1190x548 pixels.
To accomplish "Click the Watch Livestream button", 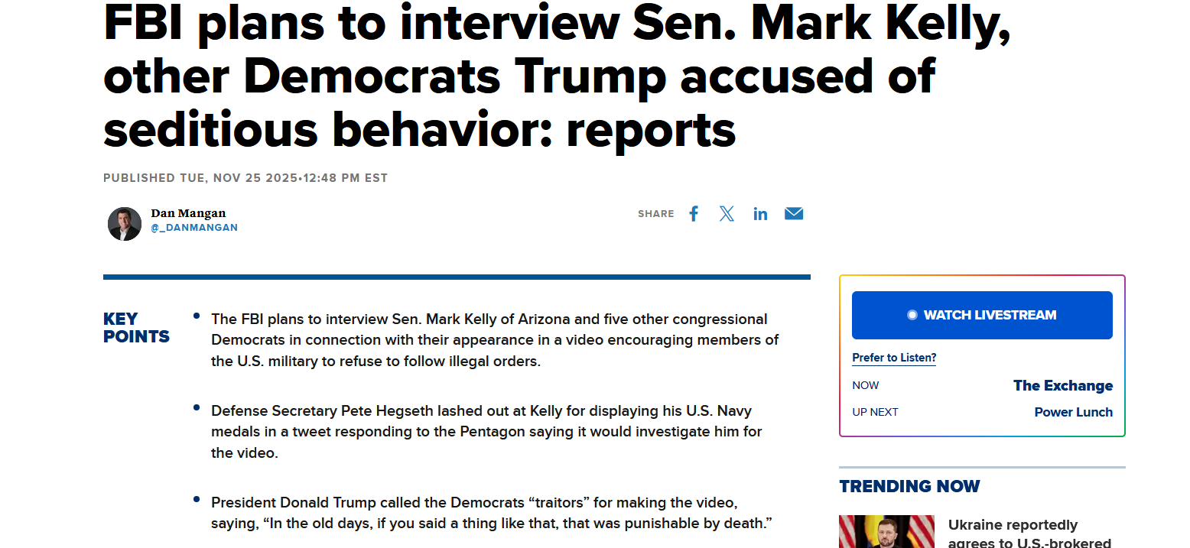I will pyautogui.click(x=982, y=315).
